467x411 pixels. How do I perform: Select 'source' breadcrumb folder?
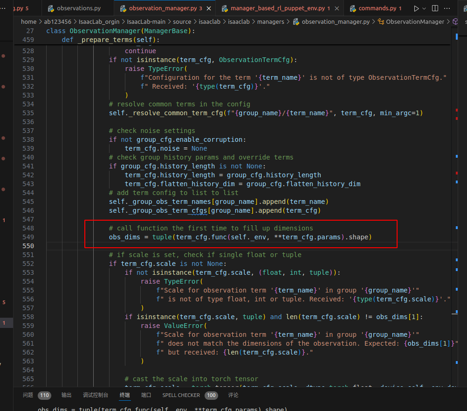point(182,22)
